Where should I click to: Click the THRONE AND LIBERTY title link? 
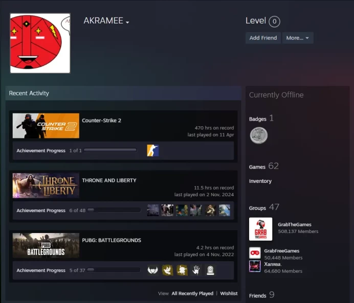point(109,180)
